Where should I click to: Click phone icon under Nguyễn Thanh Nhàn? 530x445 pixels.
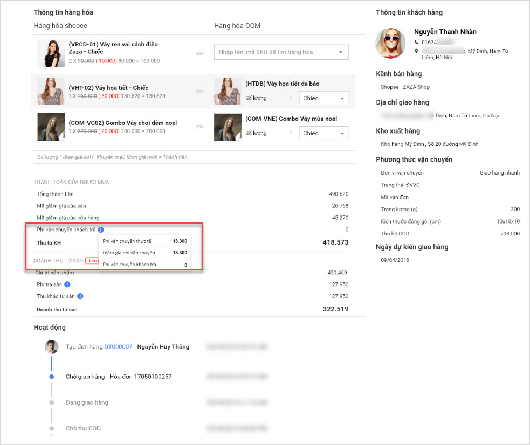point(416,42)
